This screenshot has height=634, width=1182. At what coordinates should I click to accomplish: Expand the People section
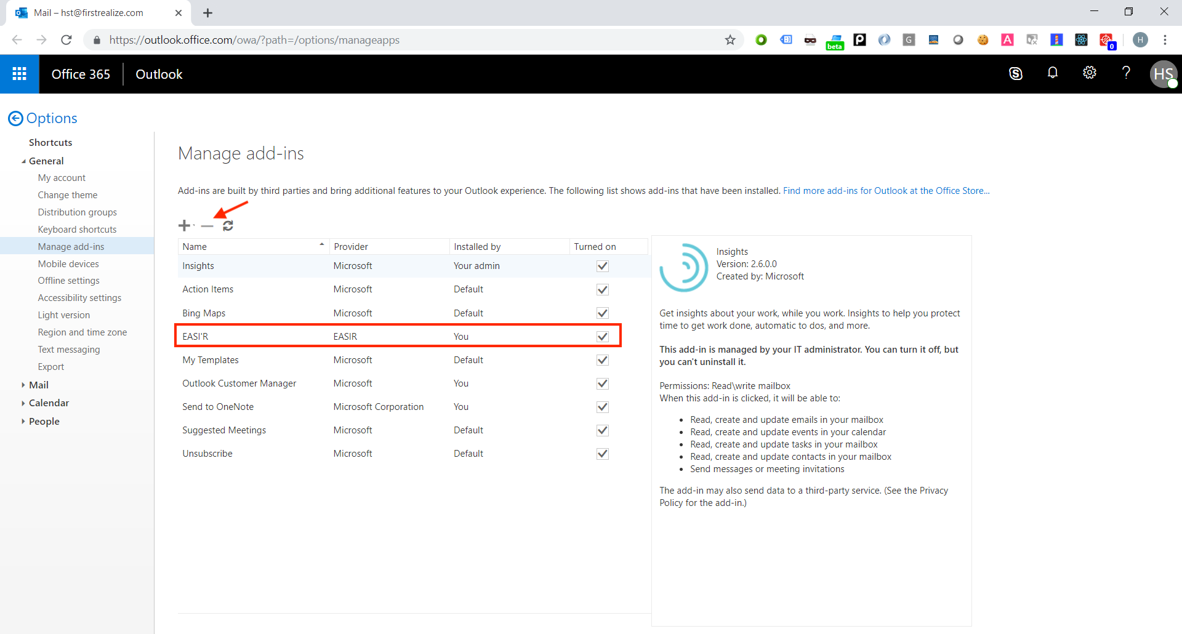pyautogui.click(x=23, y=422)
